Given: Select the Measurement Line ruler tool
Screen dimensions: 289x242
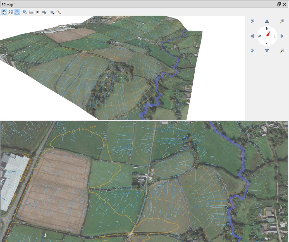Looking at the screenshot, I should (x=31, y=12).
